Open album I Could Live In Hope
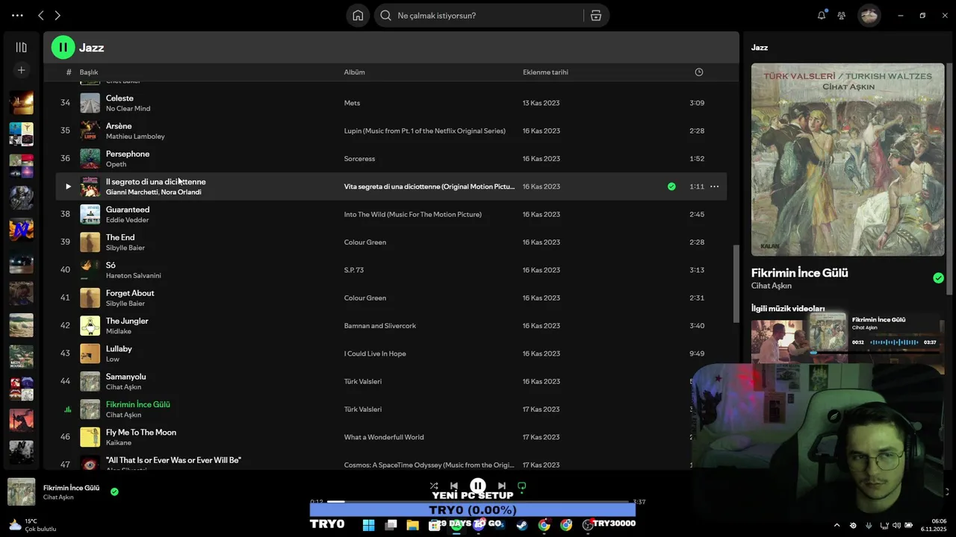 tap(375, 354)
